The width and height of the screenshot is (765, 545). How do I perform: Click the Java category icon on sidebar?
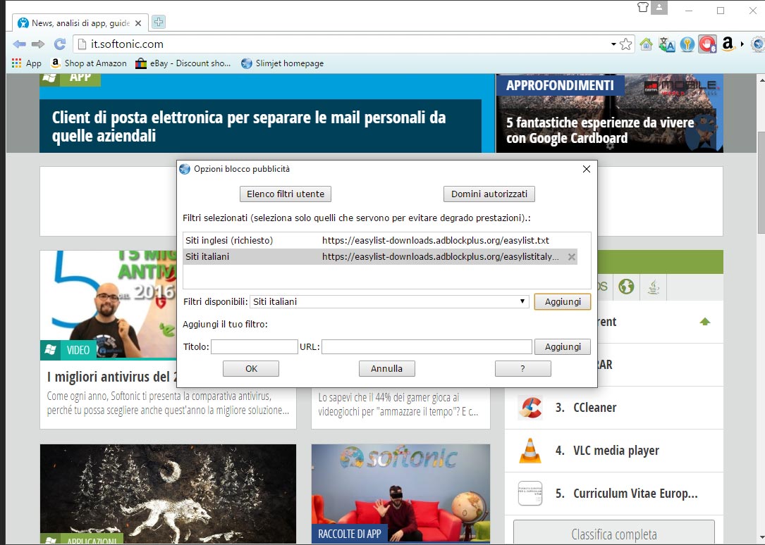tap(654, 287)
